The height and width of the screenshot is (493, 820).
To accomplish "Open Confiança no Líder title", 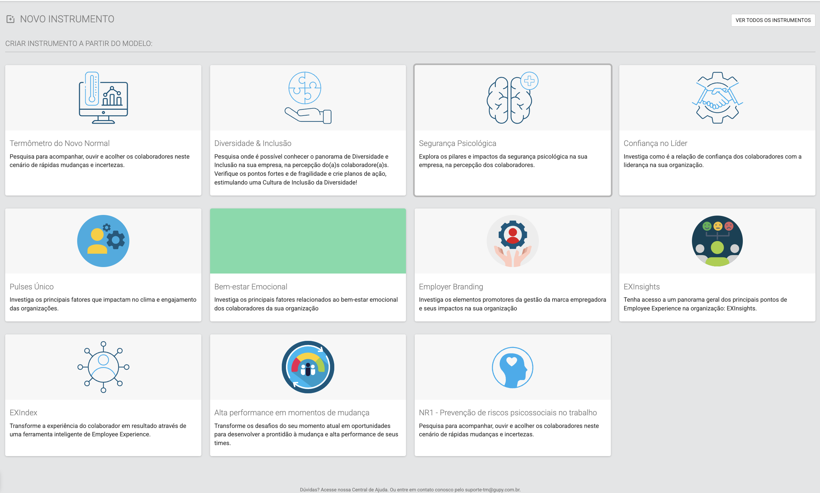I will click(x=655, y=143).
